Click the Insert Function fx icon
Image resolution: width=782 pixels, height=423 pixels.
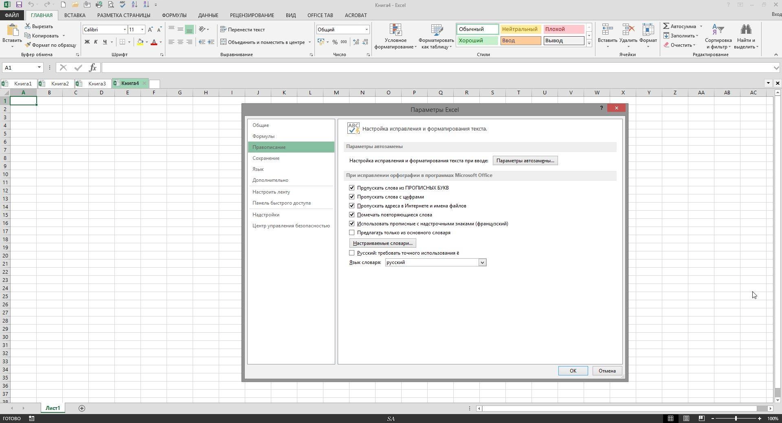(x=93, y=68)
